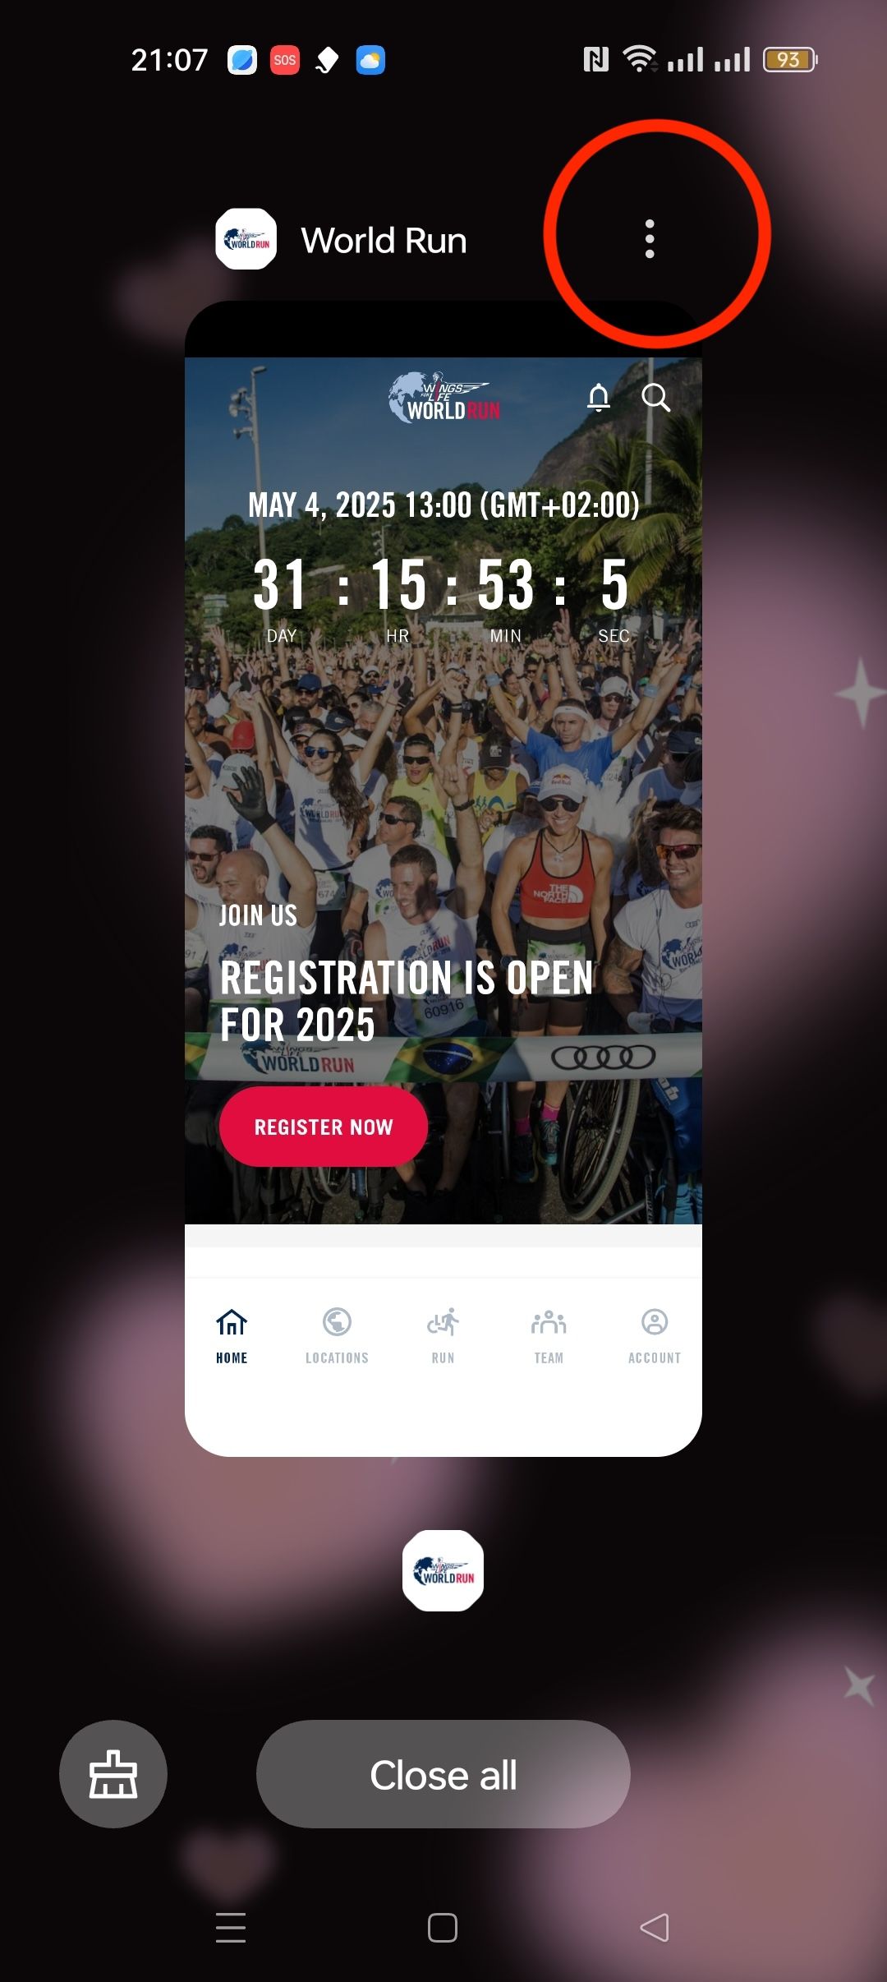Open the notification bell in World Run
This screenshot has height=1982, width=887.
click(x=599, y=398)
